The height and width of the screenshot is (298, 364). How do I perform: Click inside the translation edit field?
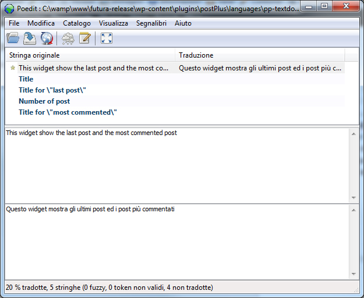[177, 242]
